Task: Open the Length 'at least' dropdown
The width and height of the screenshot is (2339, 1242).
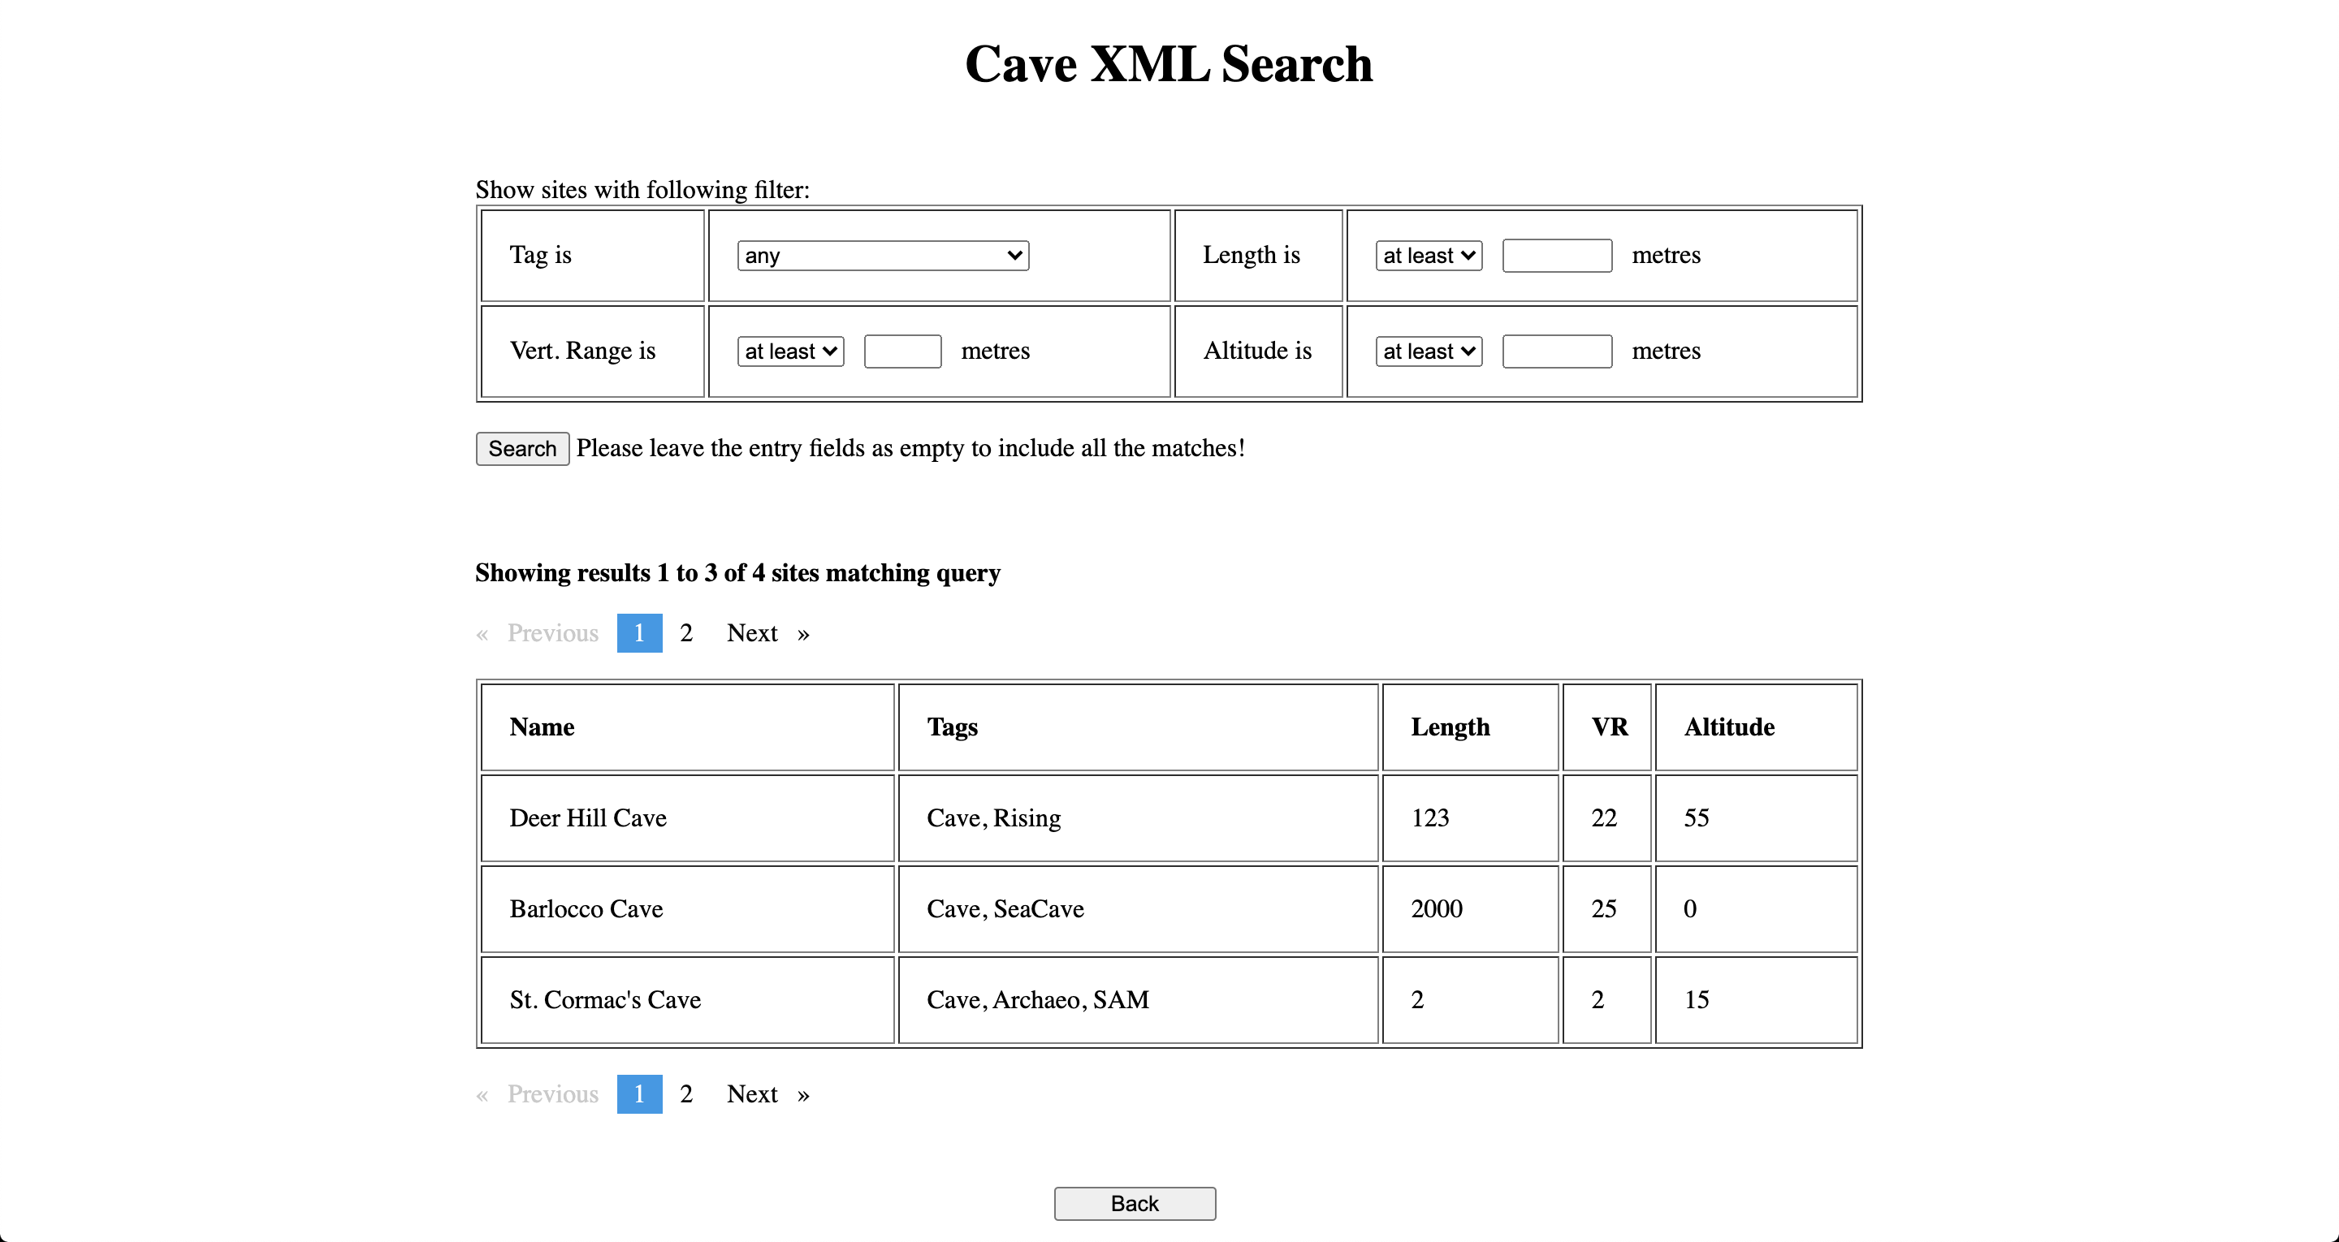Action: coord(1429,256)
